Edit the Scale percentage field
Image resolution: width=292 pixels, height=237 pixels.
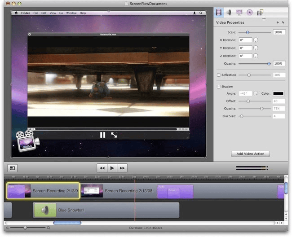click(279, 32)
